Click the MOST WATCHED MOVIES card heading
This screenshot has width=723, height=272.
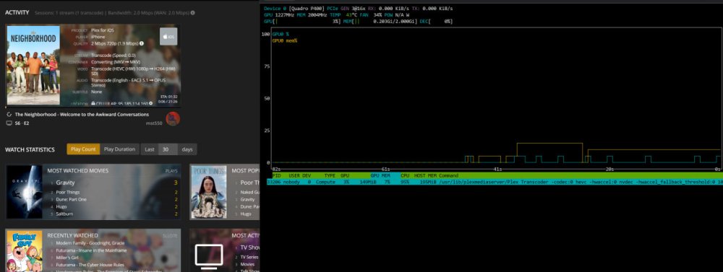coord(78,171)
